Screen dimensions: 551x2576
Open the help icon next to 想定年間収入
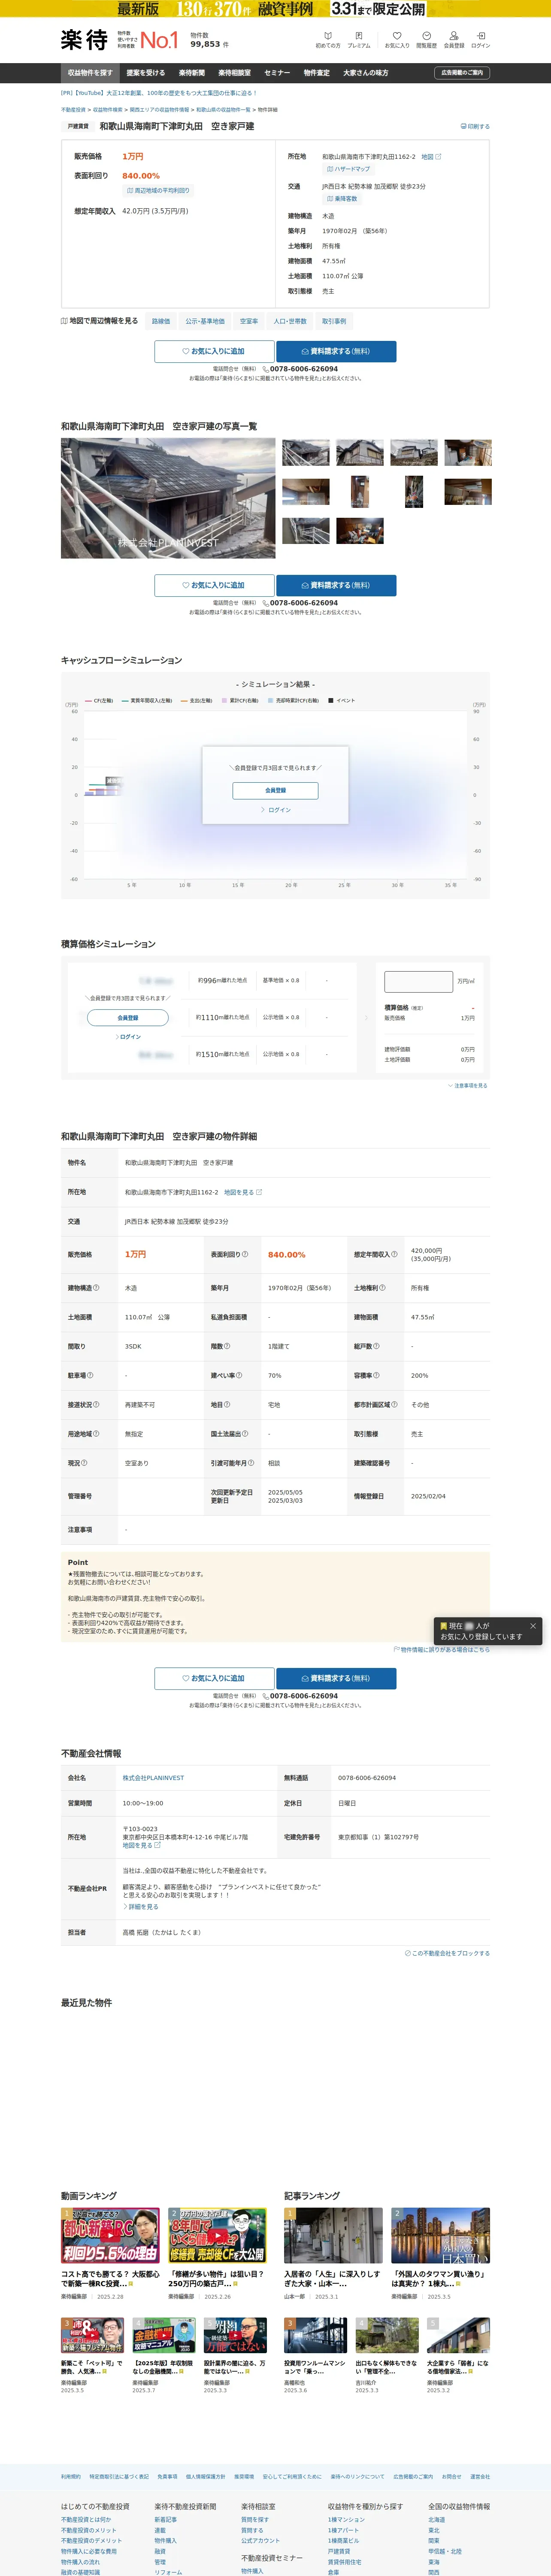tap(394, 1254)
